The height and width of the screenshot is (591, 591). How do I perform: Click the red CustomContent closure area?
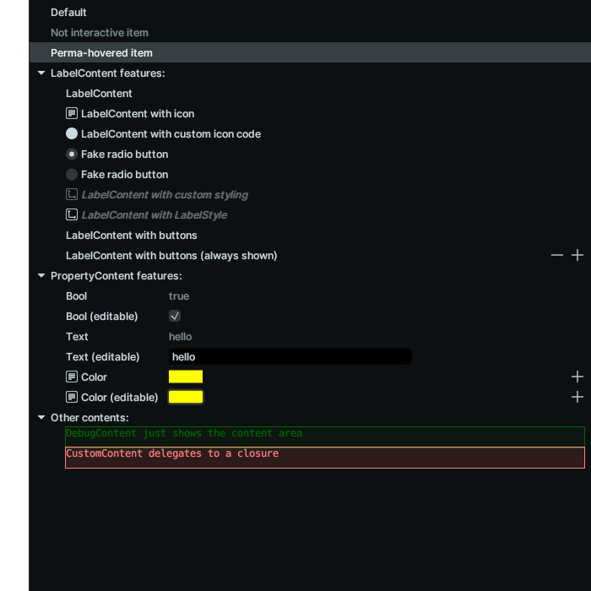(x=324, y=458)
